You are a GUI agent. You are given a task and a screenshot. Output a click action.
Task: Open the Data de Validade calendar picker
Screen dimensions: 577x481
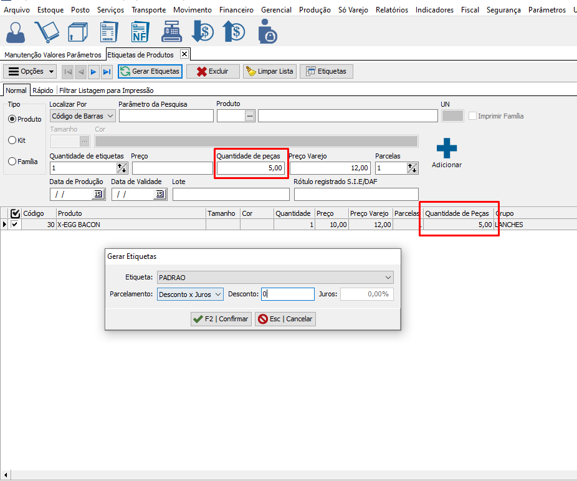(x=160, y=195)
